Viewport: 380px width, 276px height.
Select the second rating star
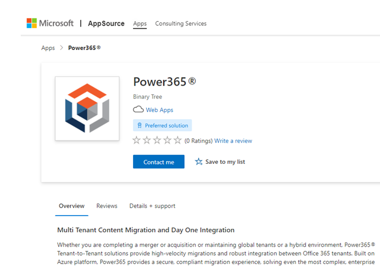tap(147, 140)
